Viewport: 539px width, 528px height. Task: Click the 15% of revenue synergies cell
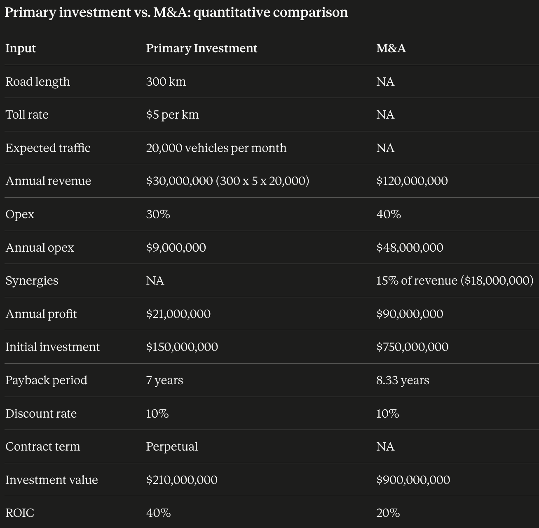[455, 280]
